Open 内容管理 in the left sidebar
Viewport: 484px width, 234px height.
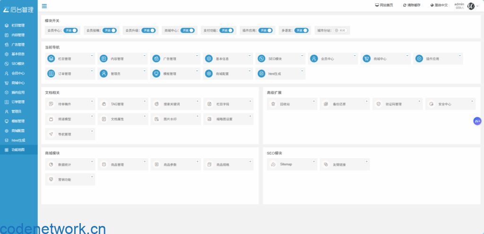pos(19,35)
